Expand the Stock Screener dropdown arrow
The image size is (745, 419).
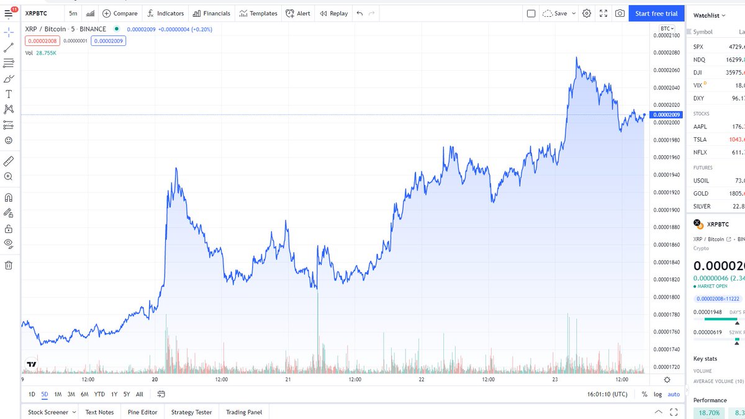point(74,412)
